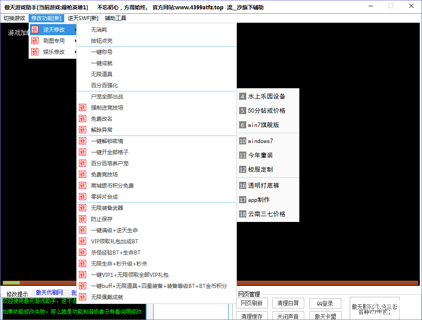Open the 傲天代刷网 link

pyautogui.click(x=49, y=292)
